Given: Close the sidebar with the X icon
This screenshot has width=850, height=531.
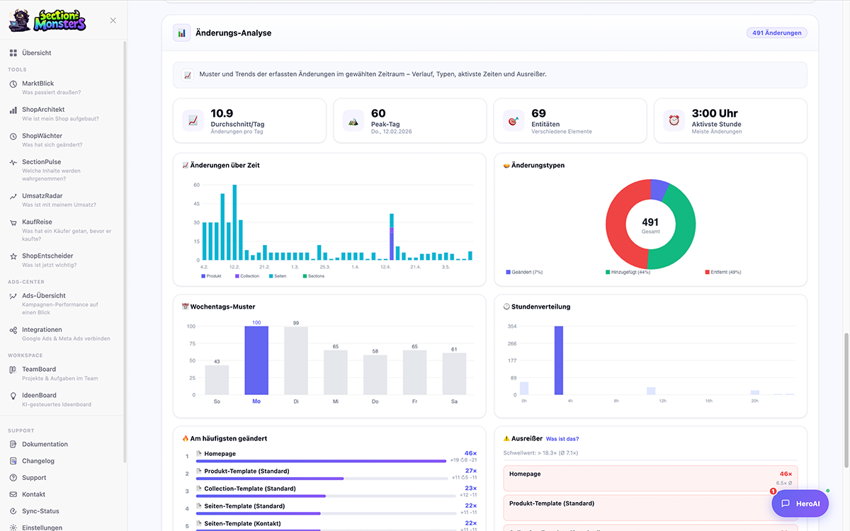Looking at the screenshot, I should coord(113,21).
